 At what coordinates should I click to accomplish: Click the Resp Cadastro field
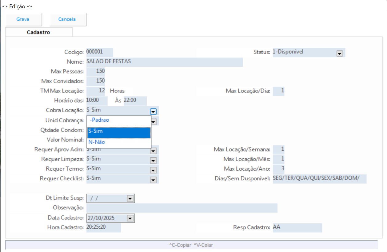(297, 228)
